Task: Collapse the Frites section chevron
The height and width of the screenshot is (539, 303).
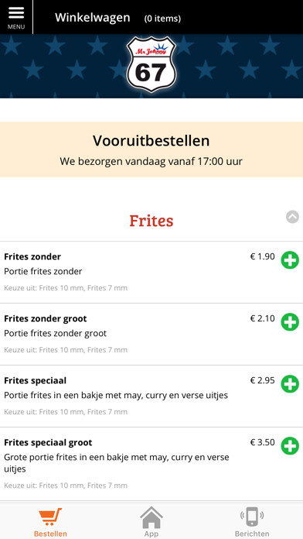Action: click(292, 217)
